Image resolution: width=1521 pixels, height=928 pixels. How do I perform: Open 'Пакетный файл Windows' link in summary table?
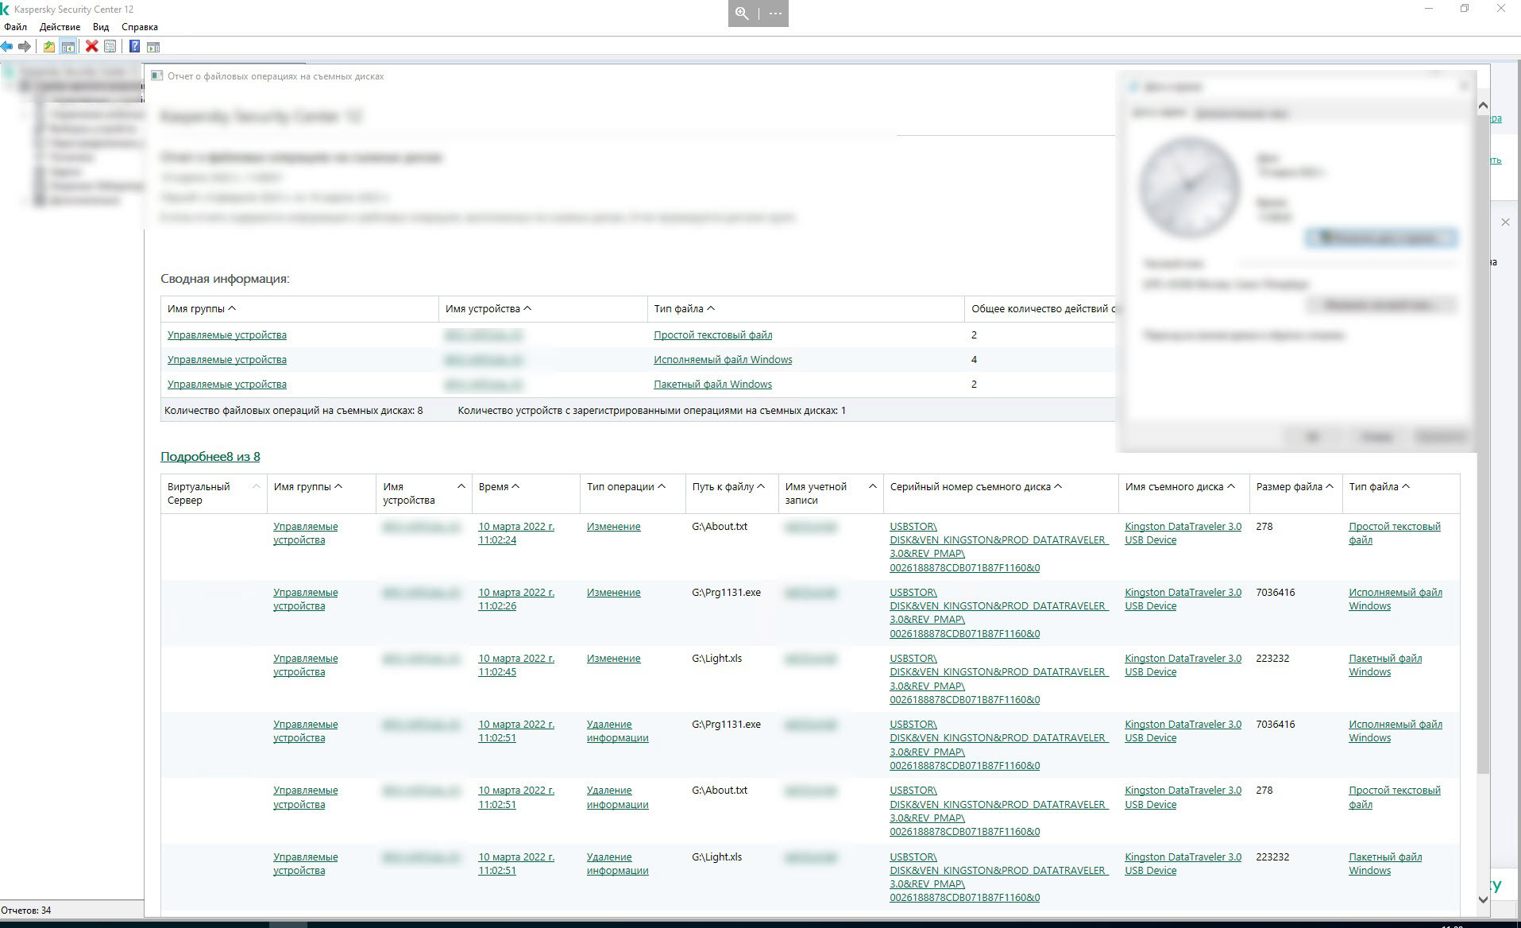(712, 385)
